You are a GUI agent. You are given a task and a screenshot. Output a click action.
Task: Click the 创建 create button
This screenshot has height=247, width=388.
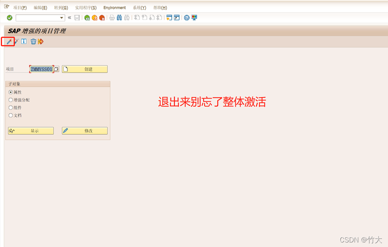coord(85,69)
